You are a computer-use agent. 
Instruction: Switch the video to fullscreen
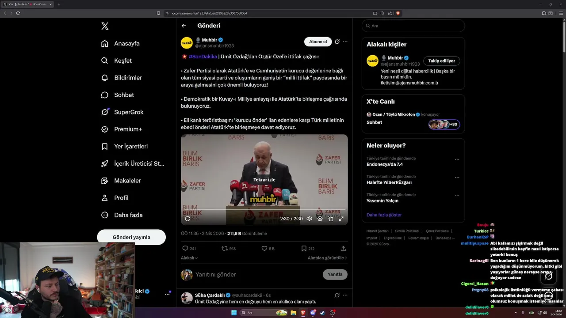pos(341,219)
